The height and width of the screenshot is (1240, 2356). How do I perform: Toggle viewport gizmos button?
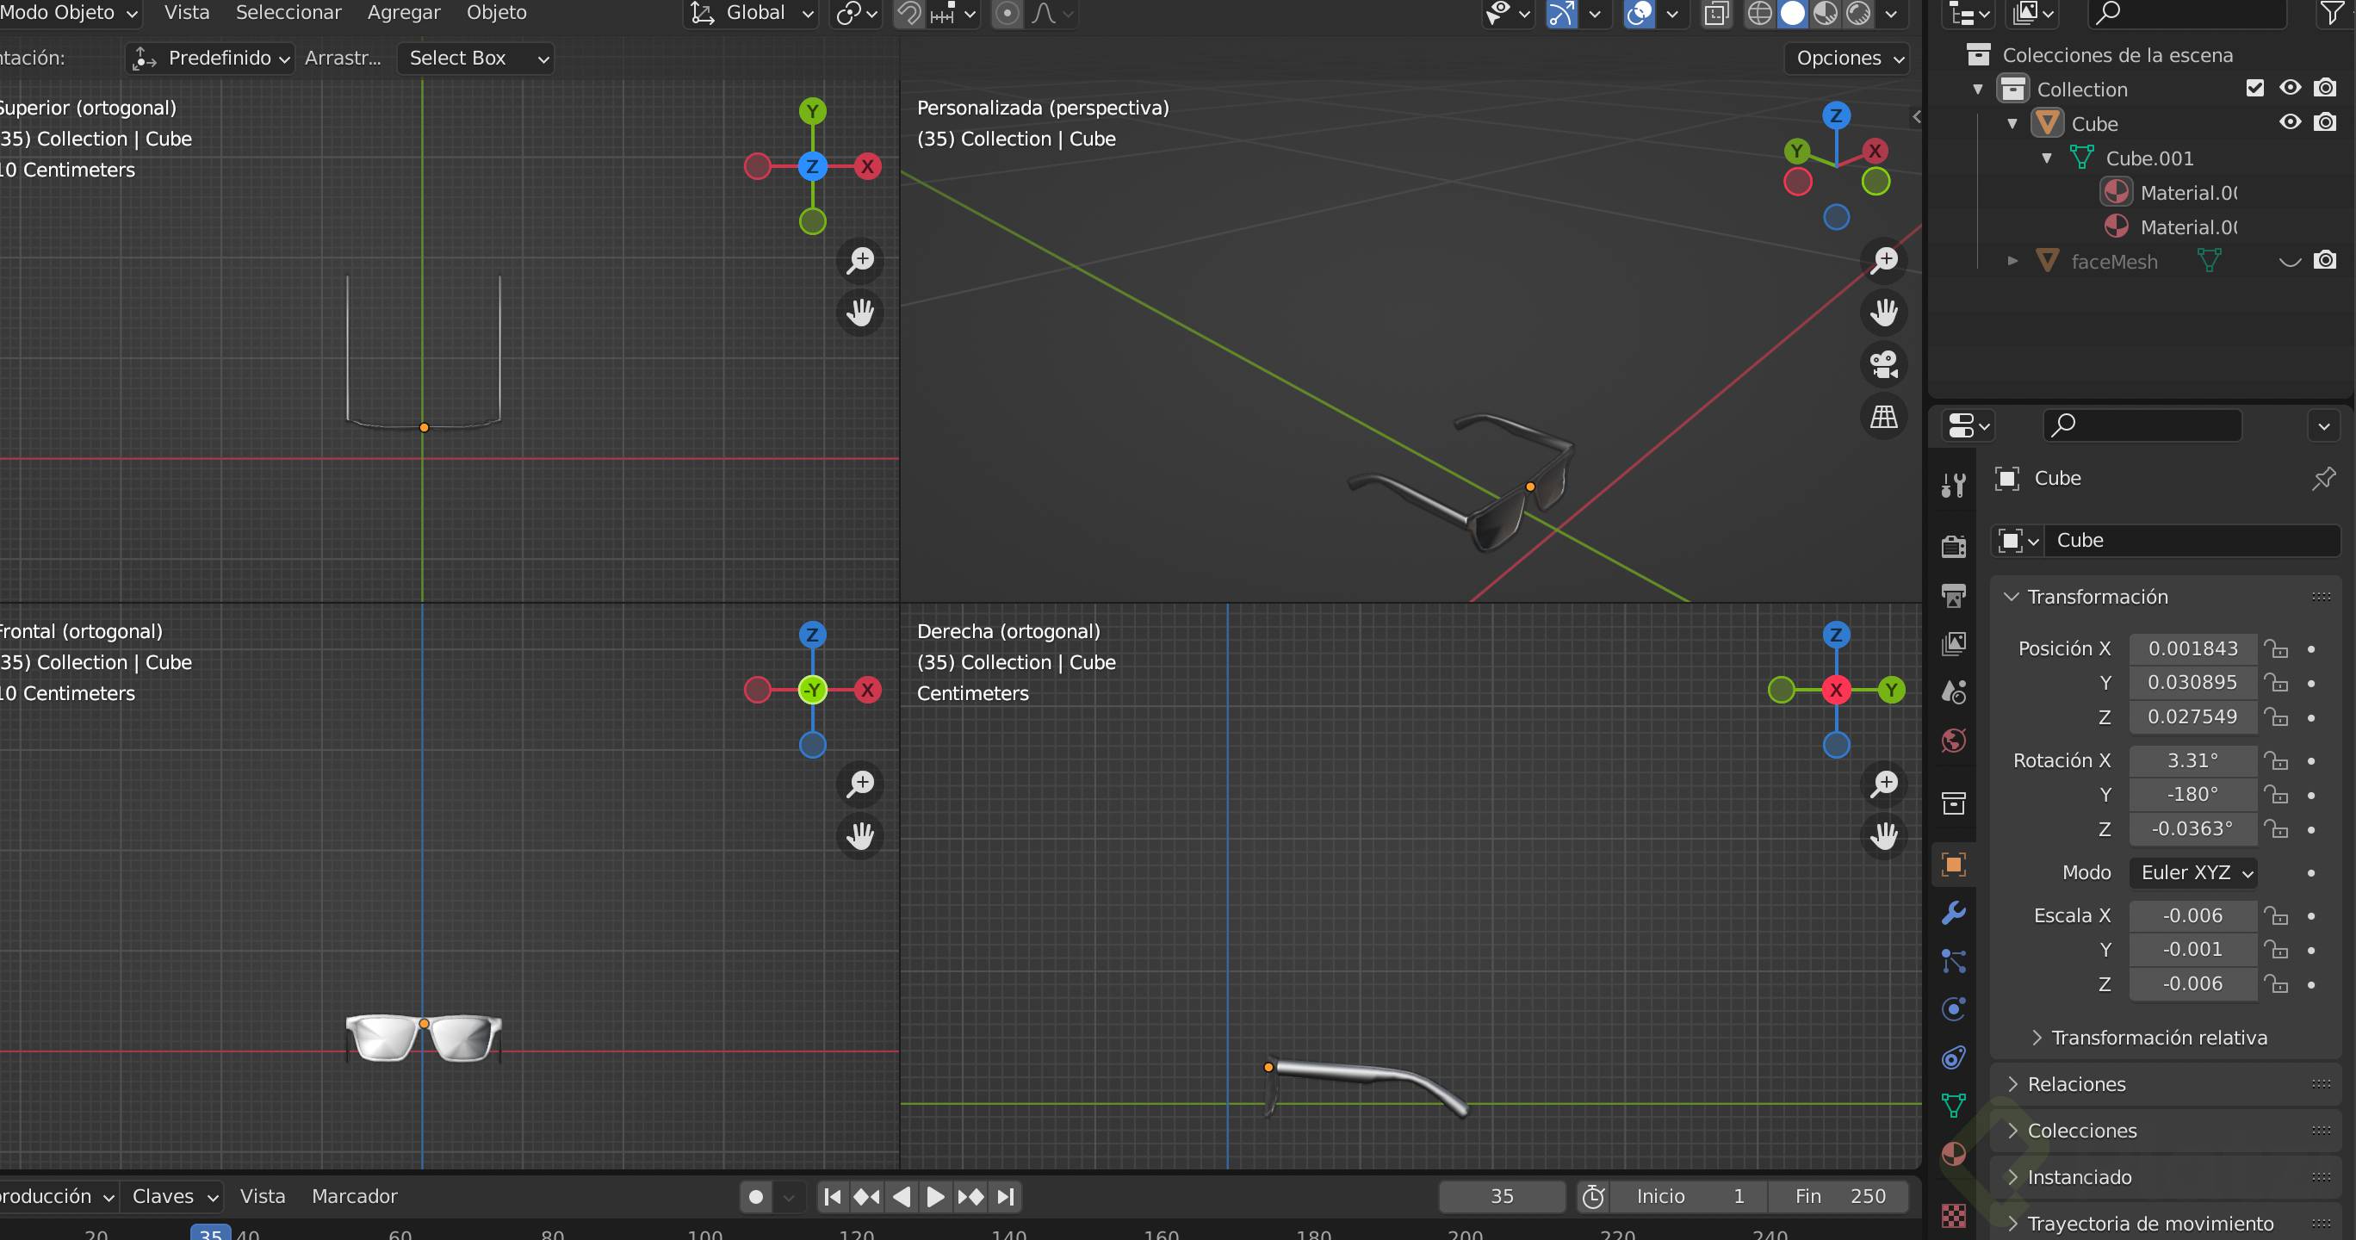coord(1561,13)
